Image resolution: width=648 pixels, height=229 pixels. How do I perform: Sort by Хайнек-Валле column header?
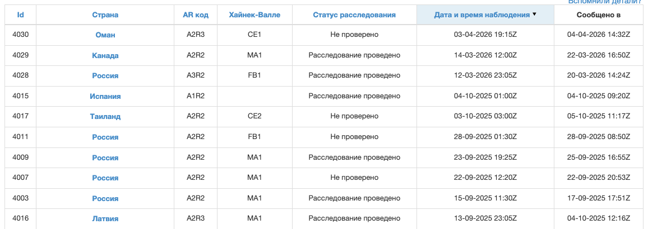(x=254, y=15)
